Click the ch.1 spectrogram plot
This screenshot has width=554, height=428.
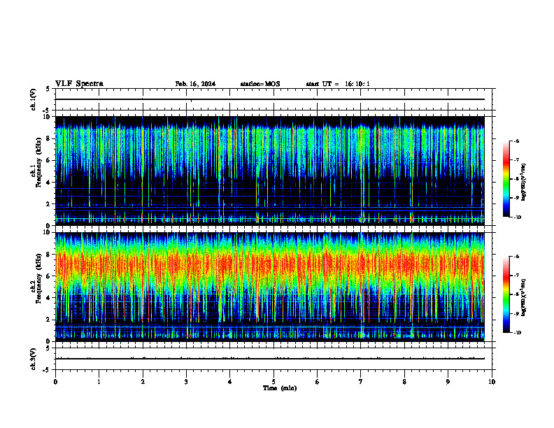[270, 171]
